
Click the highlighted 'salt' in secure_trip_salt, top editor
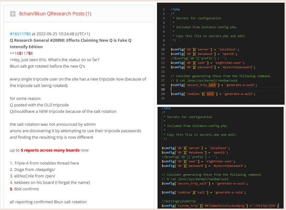(212, 85)
